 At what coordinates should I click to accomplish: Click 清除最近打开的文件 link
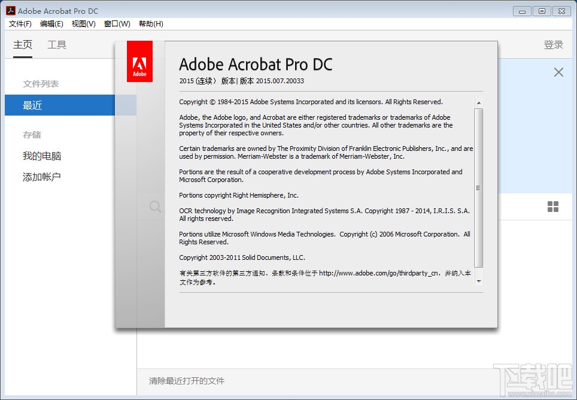point(187,381)
